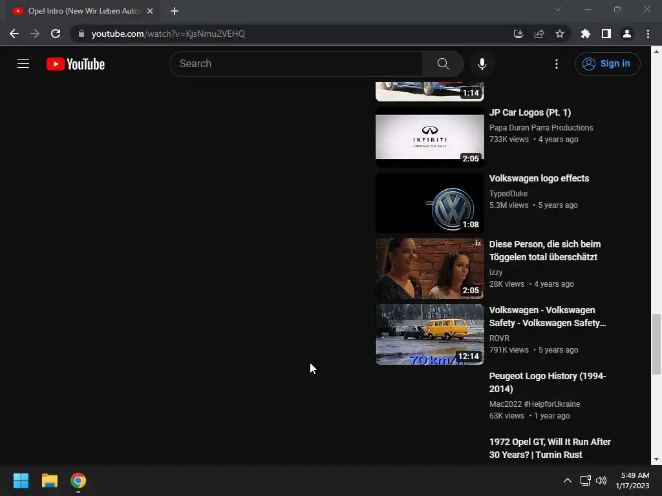Expand the tab search chevron

[557, 9]
